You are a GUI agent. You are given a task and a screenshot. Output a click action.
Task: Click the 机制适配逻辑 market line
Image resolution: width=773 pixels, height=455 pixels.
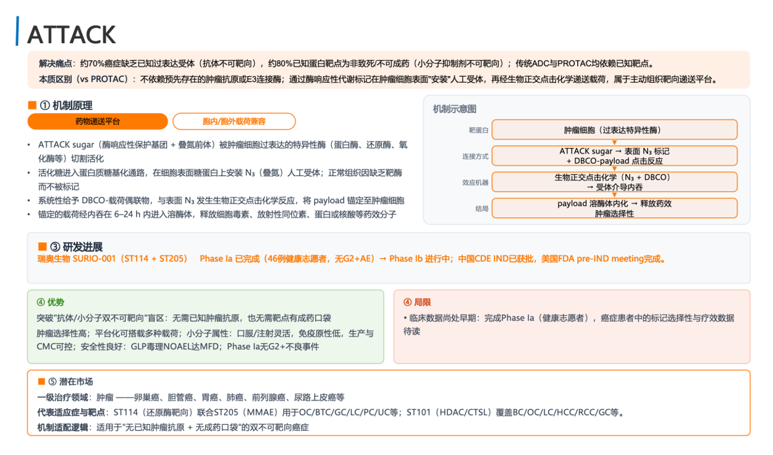pyautogui.click(x=173, y=427)
